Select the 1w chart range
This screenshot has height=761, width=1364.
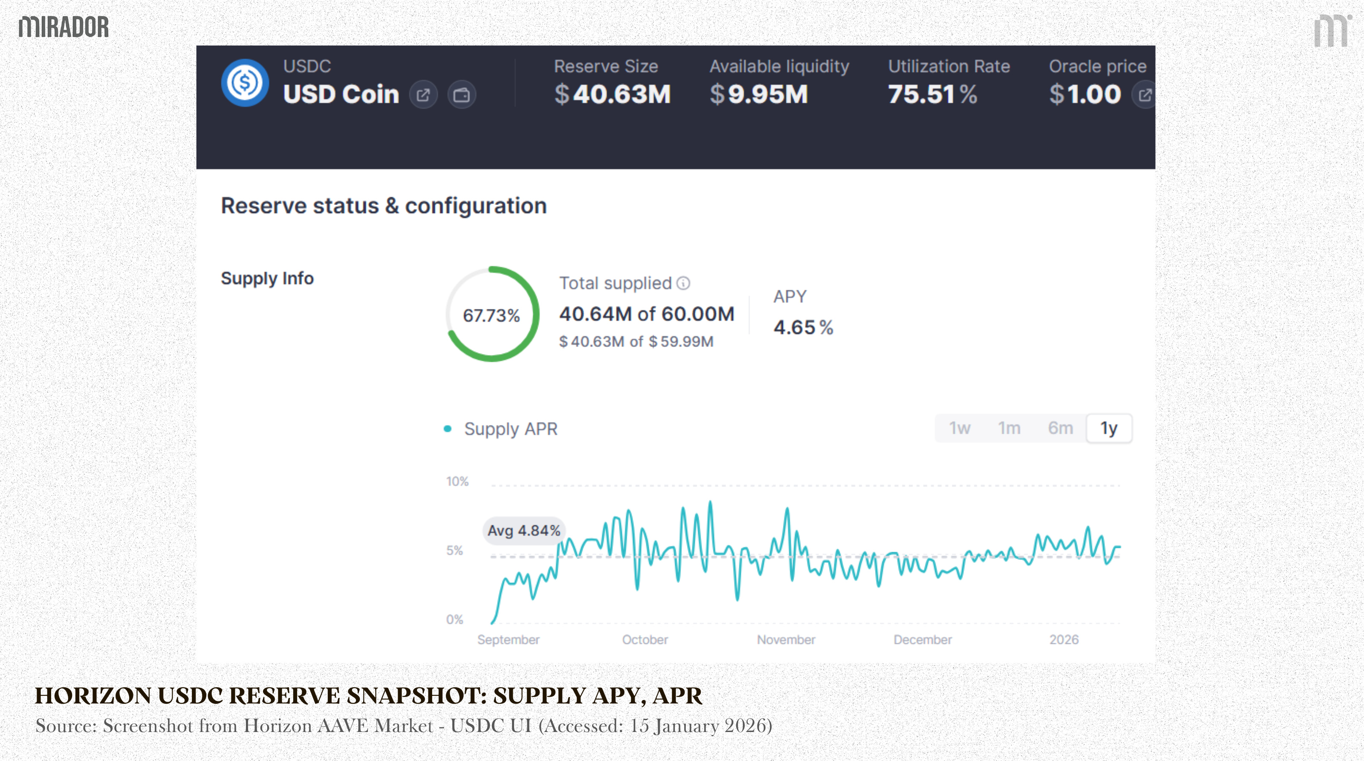click(x=959, y=428)
